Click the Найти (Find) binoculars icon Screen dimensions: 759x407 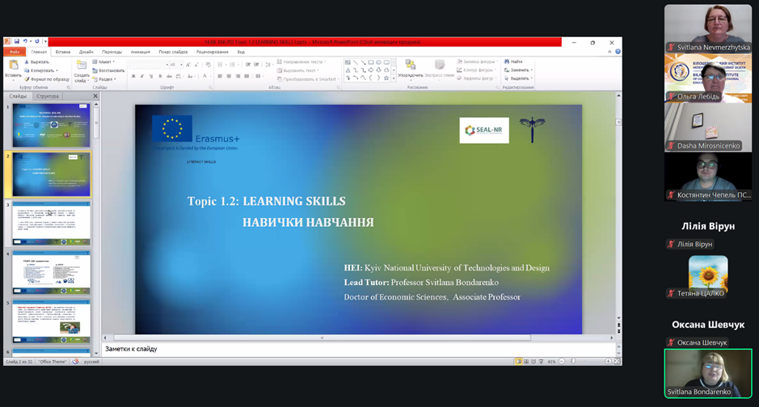tap(507, 62)
